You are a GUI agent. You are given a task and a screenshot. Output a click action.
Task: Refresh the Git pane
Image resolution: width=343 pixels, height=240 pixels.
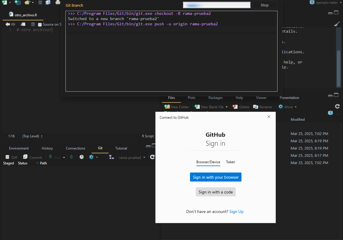tap(152, 157)
